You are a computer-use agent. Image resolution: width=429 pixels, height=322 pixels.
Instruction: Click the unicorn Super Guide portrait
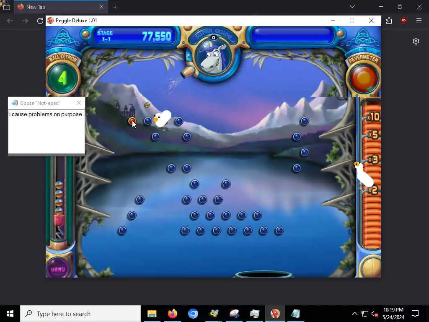214,56
